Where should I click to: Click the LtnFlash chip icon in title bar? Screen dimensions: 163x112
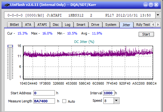(7, 5)
